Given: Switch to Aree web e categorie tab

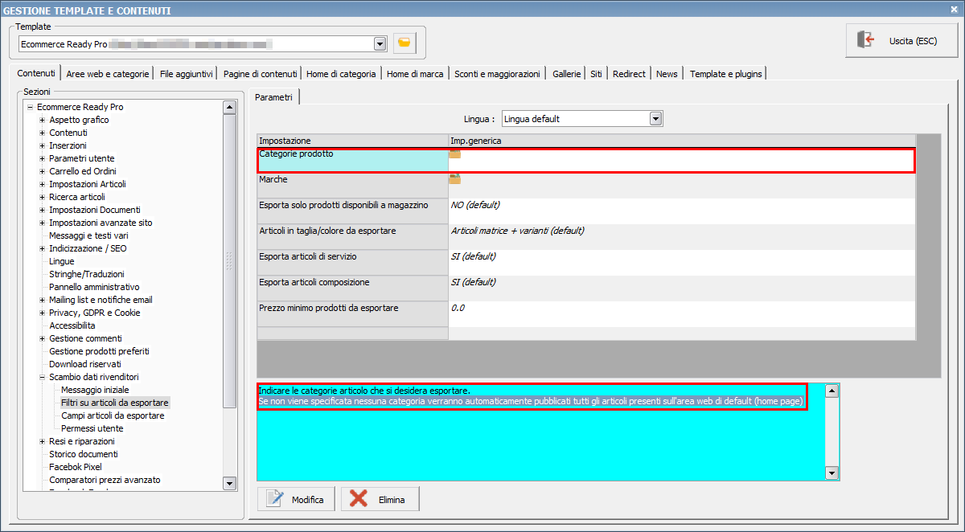Looking at the screenshot, I should [108, 74].
